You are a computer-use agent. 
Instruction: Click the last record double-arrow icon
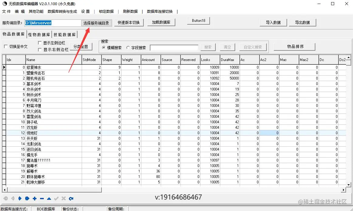[x=27, y=198]
